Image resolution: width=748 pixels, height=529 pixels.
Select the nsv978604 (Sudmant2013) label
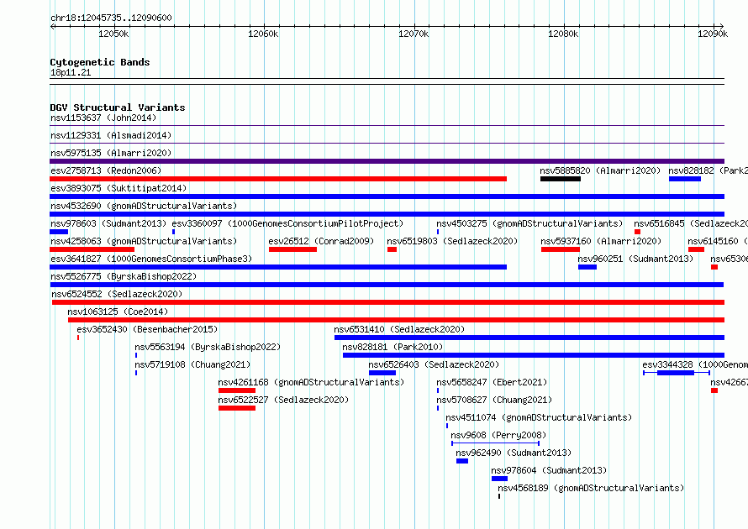549,470
